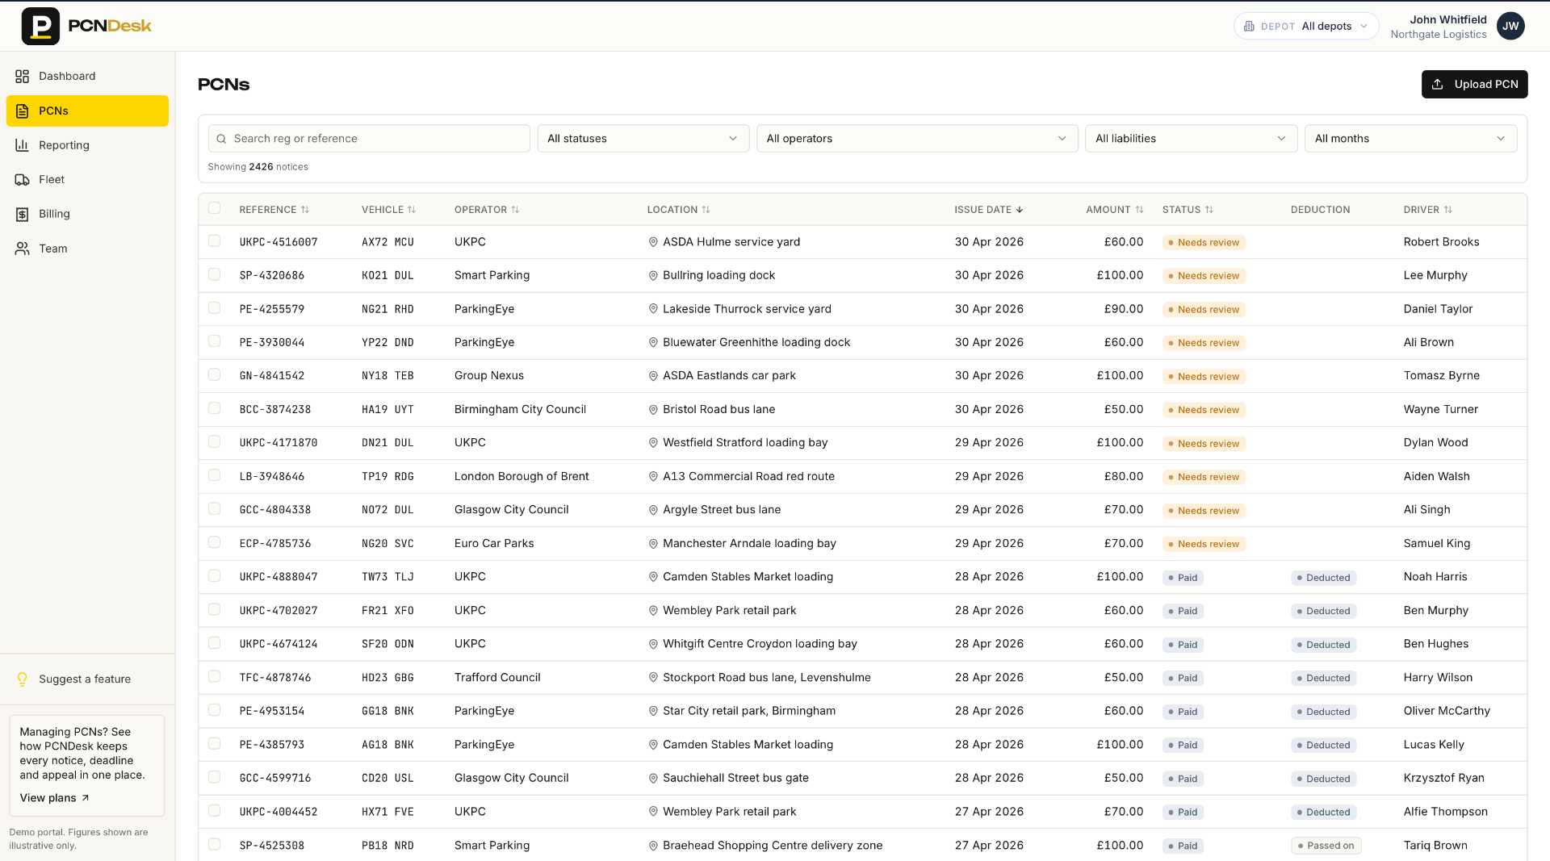Click vehicle reg NG21 RHD
Image resolution: width=1550 pixels, height=861 pixels.
tap(387, 309)
